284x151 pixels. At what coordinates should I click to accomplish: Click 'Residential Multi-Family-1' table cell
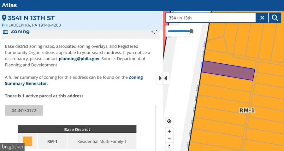(102, 141)
